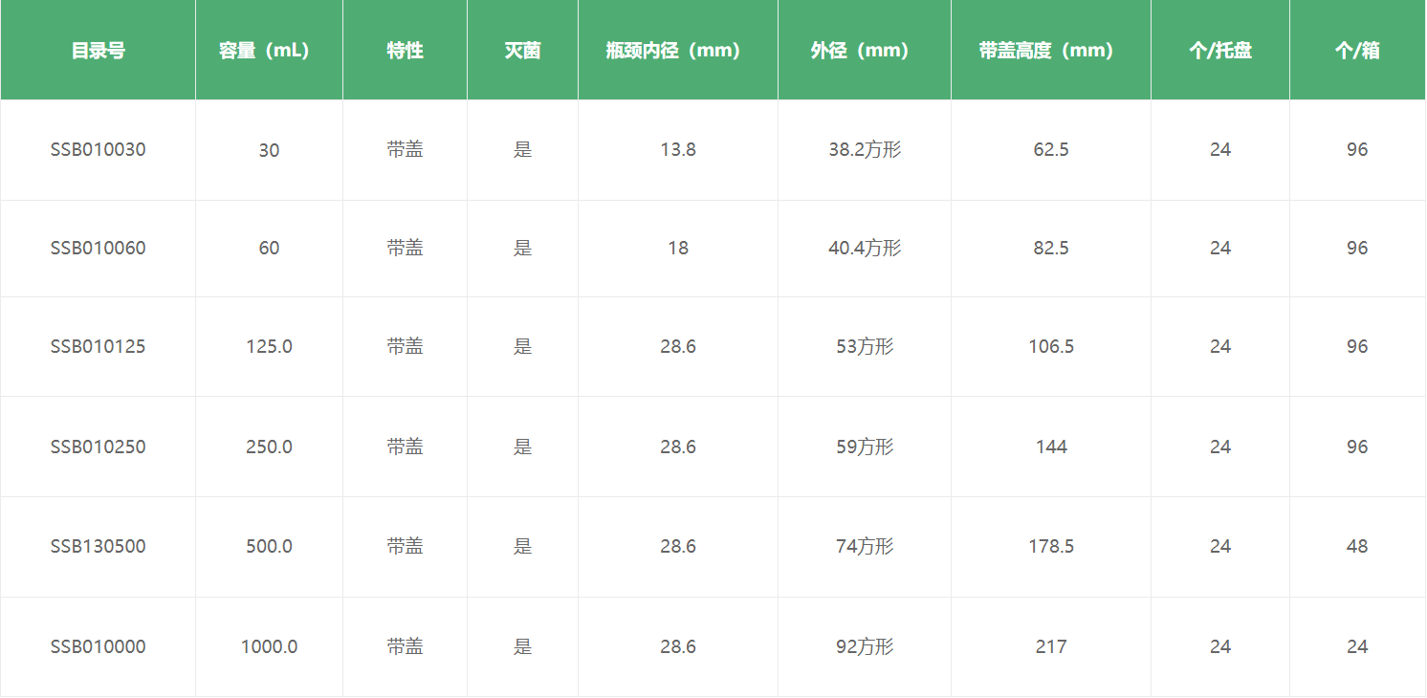This screenshot has height=698, width=1427.
Task: Click catalog number SSB010030
Action: pyautogui.click(x=98, y=150)
